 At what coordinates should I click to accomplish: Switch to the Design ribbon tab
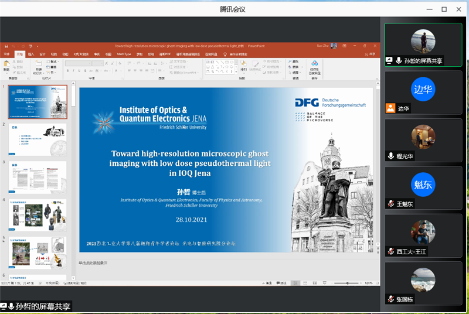coord(42,54)
